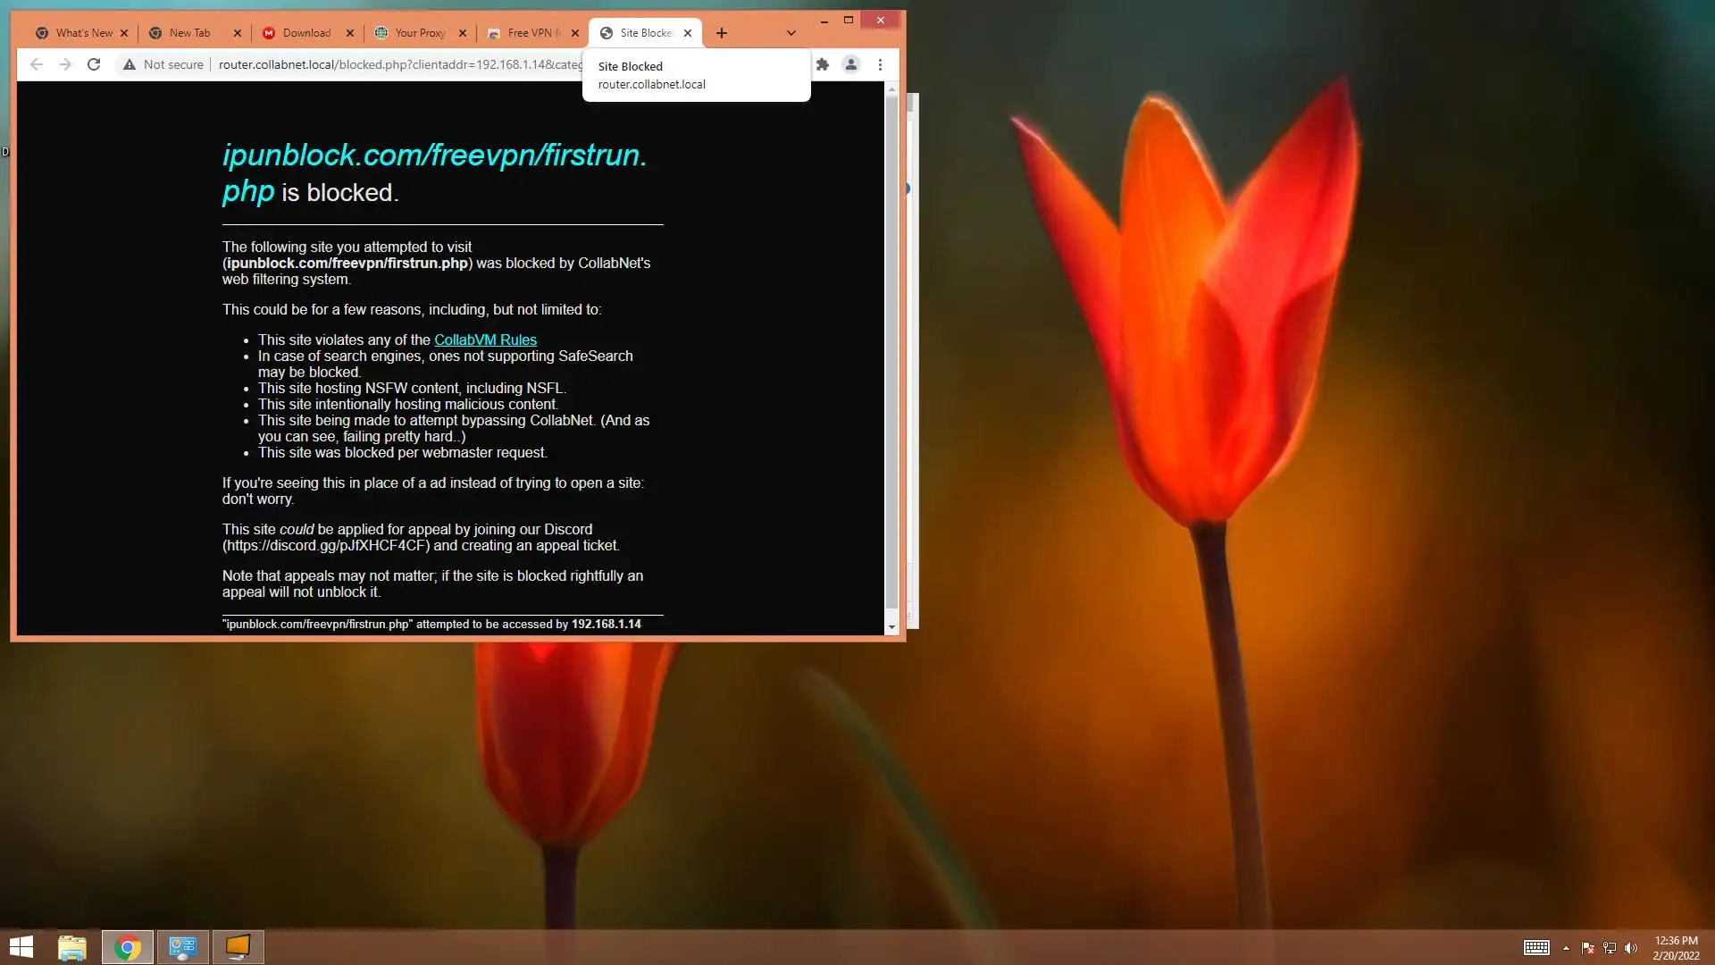Switch to the Your Proxy tab
This screenshot has height=965, width=1715.
click(x=418, y=33)
